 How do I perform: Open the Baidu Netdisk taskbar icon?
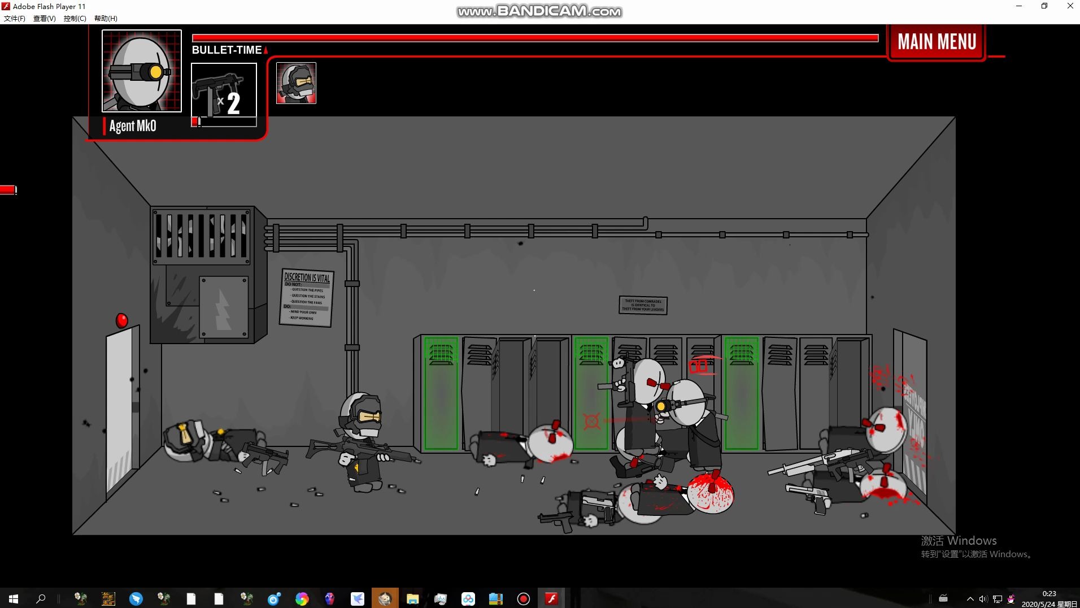click(x=468, y=598)
